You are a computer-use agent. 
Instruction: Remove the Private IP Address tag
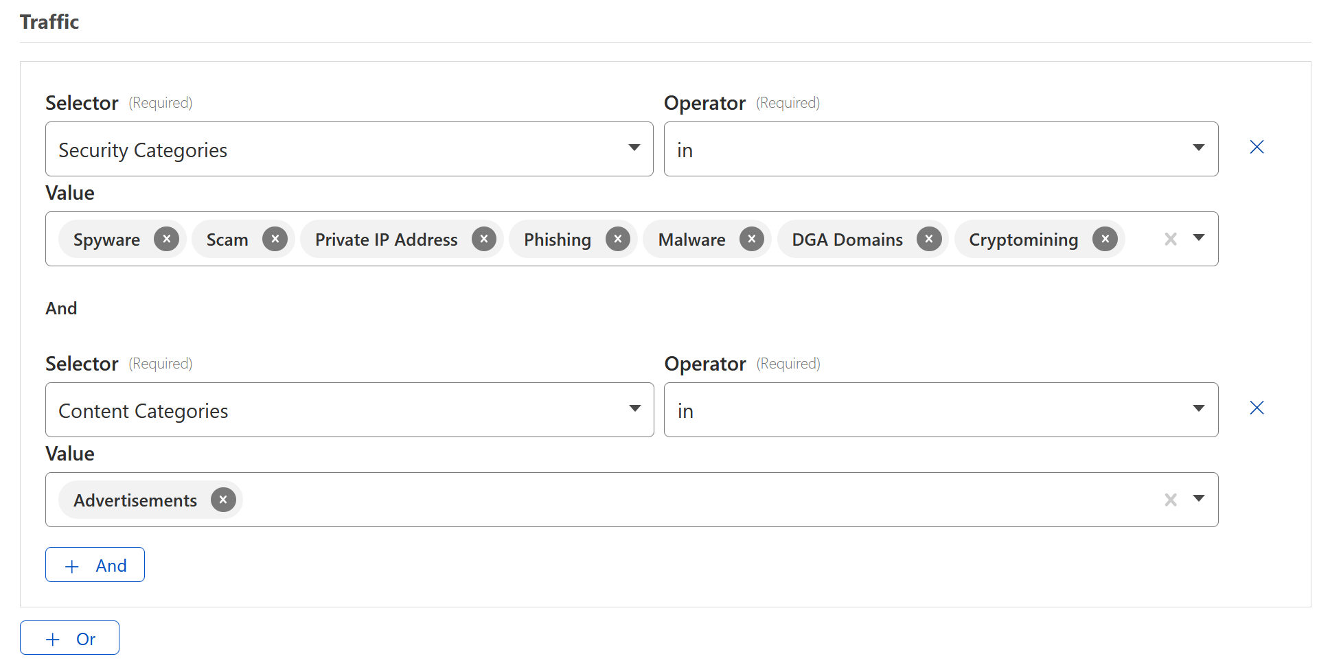pyautogui.click(x=484, y=239)
